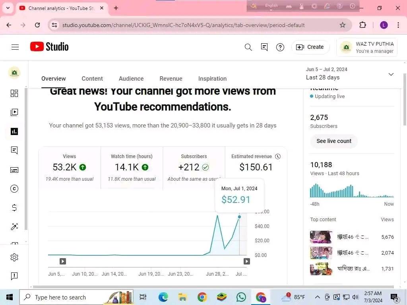
Task: Open the top video thumbnail under Top content
Action: (321, 237)
